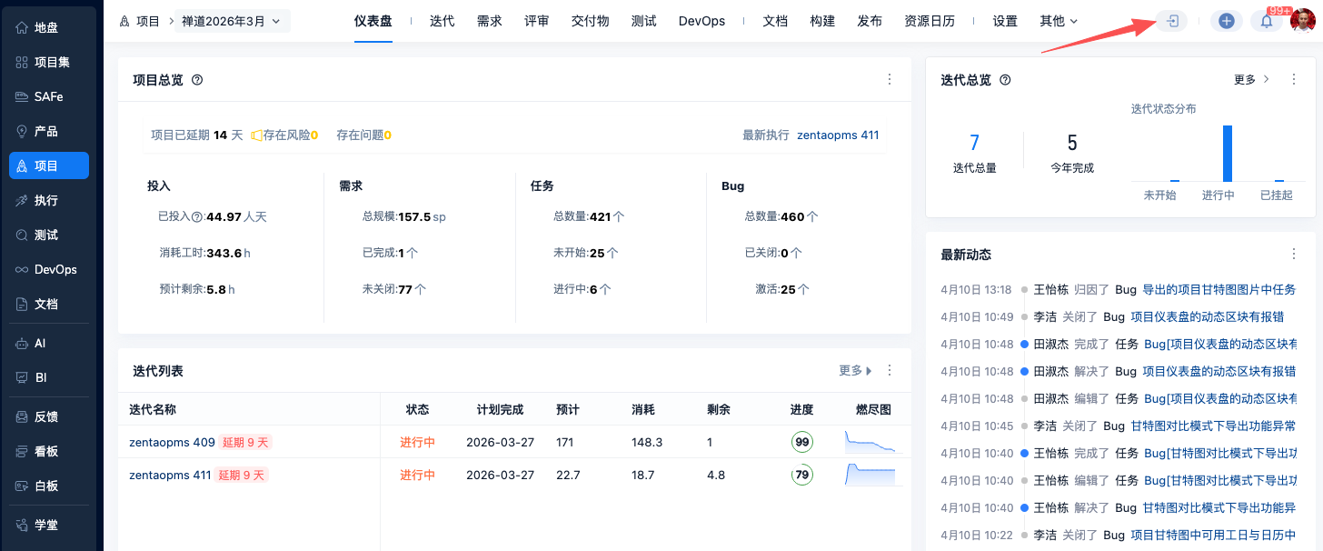Image resolution: width=1323 pixels, height=551 pixels.
Task: Expand 更多 in 迭代总览 panel
Action: [x=1251, y=80]
